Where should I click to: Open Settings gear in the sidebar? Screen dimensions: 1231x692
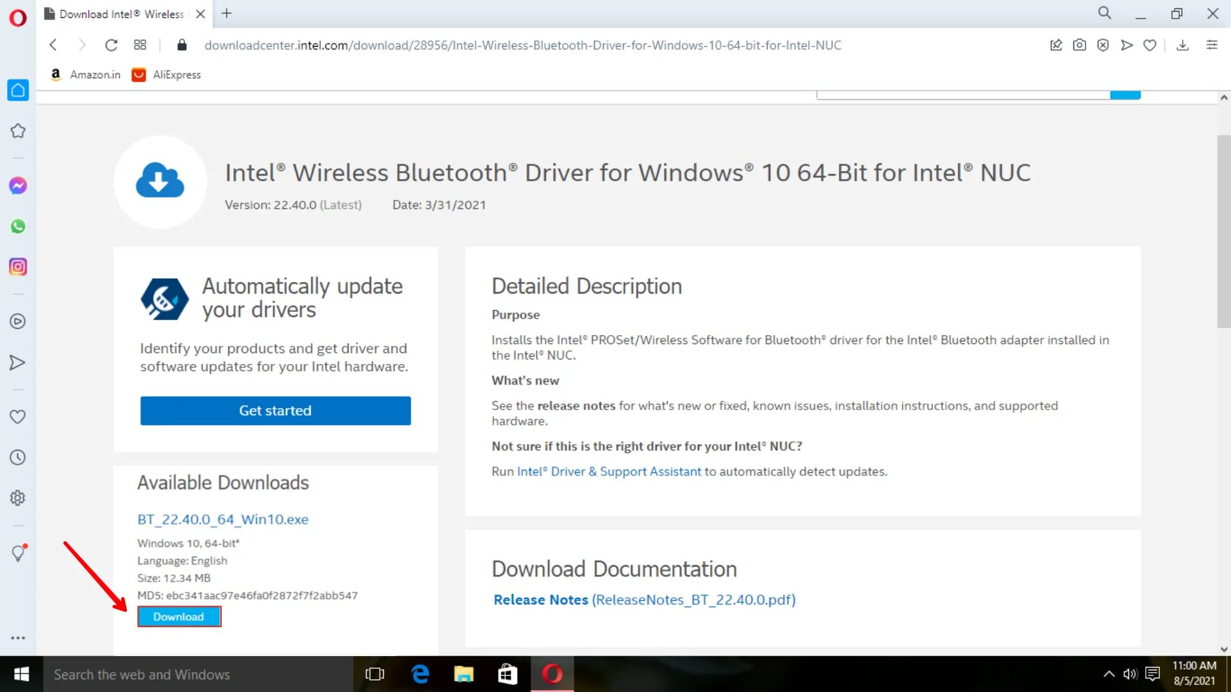tap(18, 498)
